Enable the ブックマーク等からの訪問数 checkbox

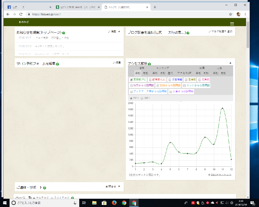[131, 91]
